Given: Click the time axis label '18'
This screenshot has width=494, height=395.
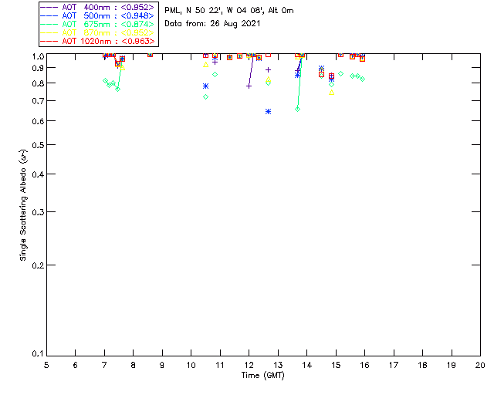Looking at the screenshot, I should click(x=422, y=365).
